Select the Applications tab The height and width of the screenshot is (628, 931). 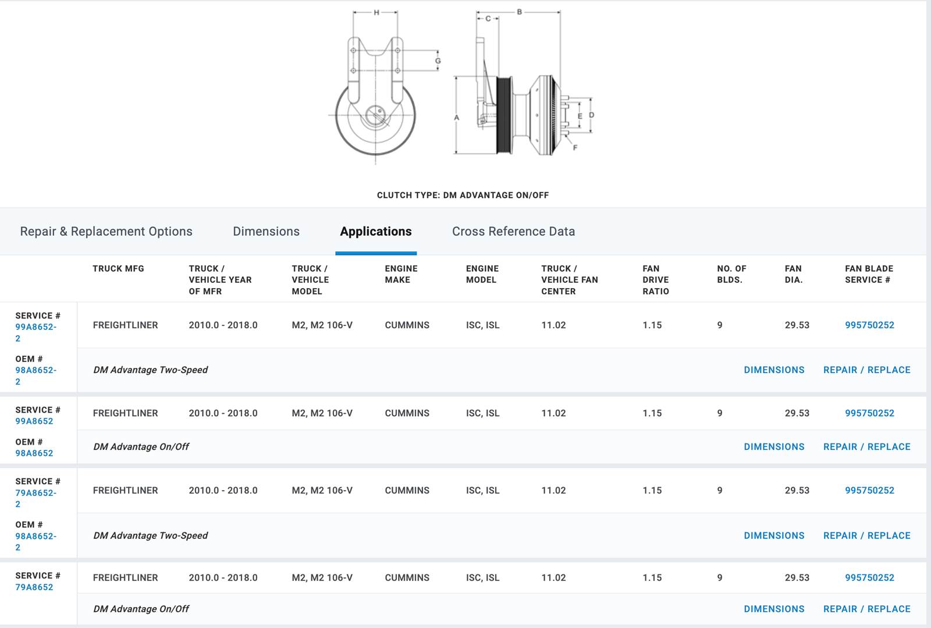376,232
